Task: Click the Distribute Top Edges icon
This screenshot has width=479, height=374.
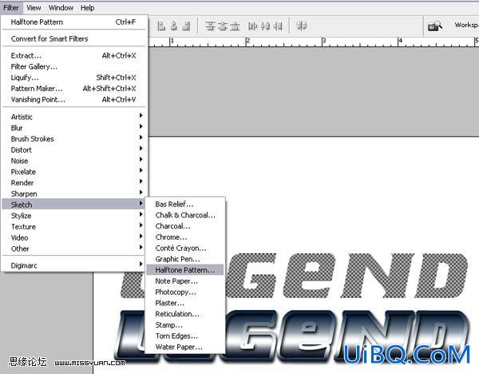Action: coord(210,26)
